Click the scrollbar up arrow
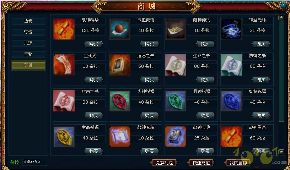The height and width of the screenshot is (170, 290). click(281, 18)
